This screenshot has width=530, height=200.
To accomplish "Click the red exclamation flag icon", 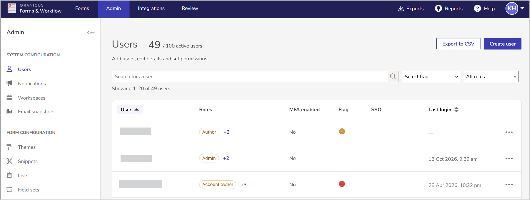I will (342, 184).
